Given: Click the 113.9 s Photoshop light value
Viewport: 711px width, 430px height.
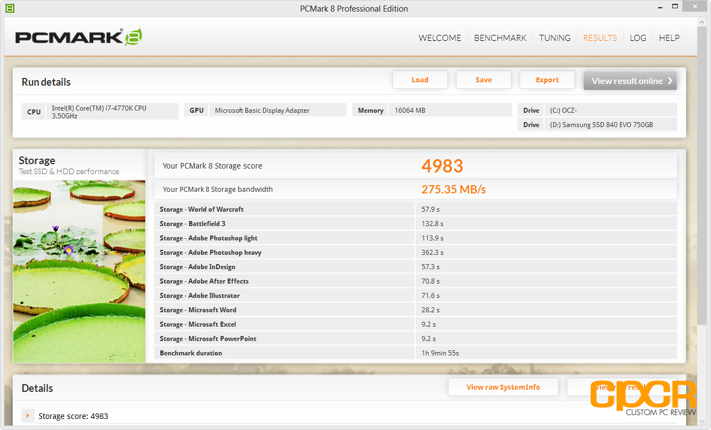Looking at the screenshot, I should (x=432, y=238).
